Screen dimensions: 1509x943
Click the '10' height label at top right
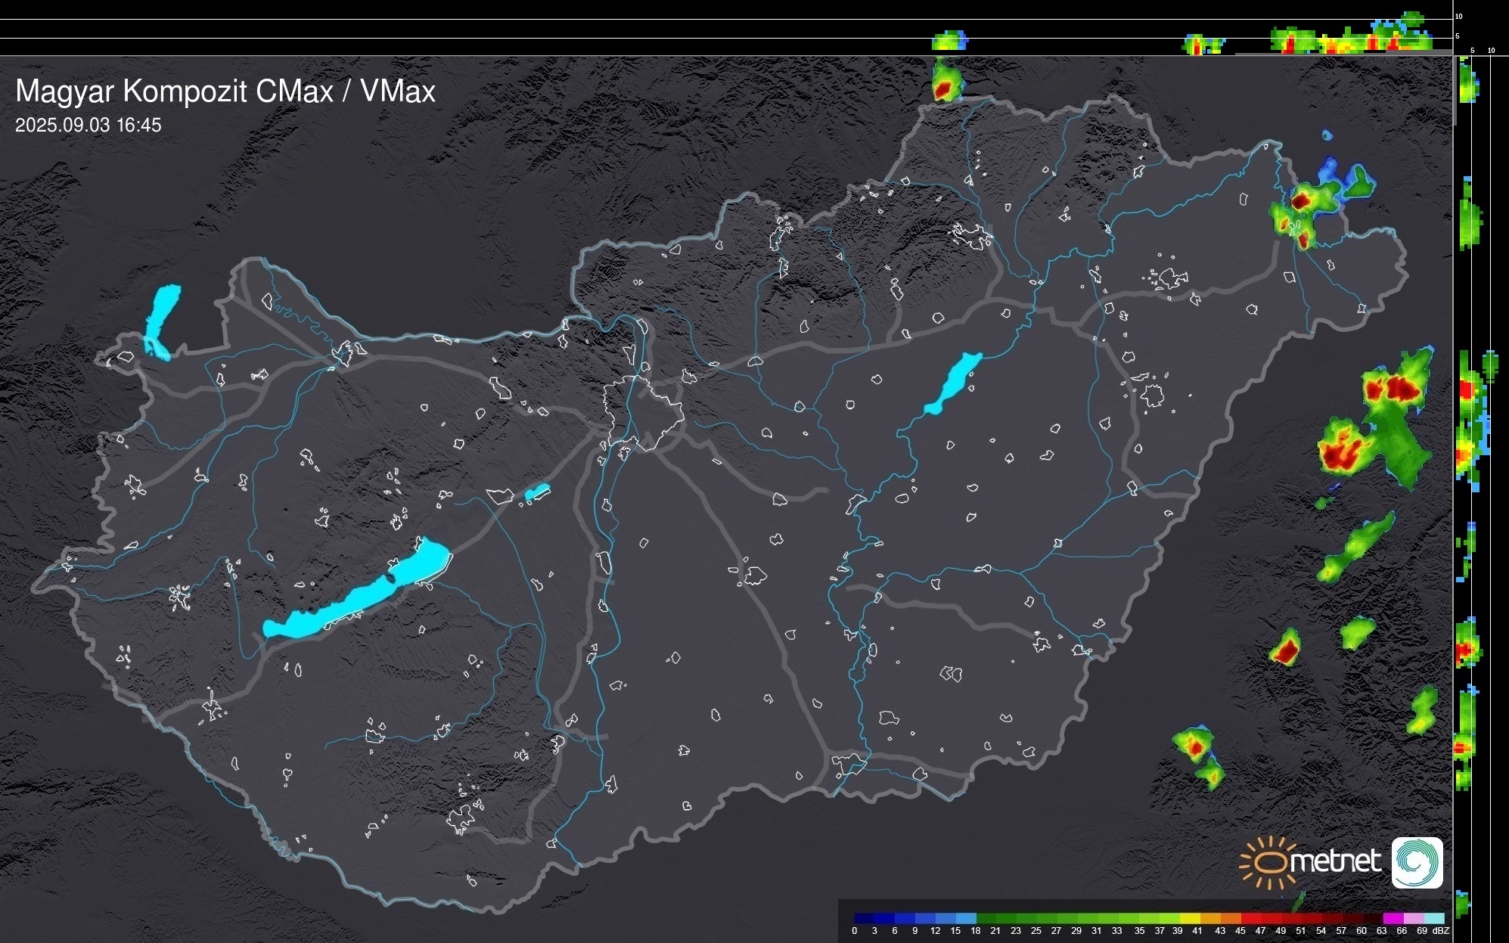[x=1459, y=16]
